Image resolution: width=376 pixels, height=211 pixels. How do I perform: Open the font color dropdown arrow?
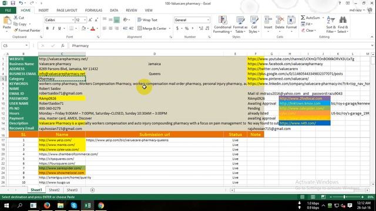(x=98, y=29)
